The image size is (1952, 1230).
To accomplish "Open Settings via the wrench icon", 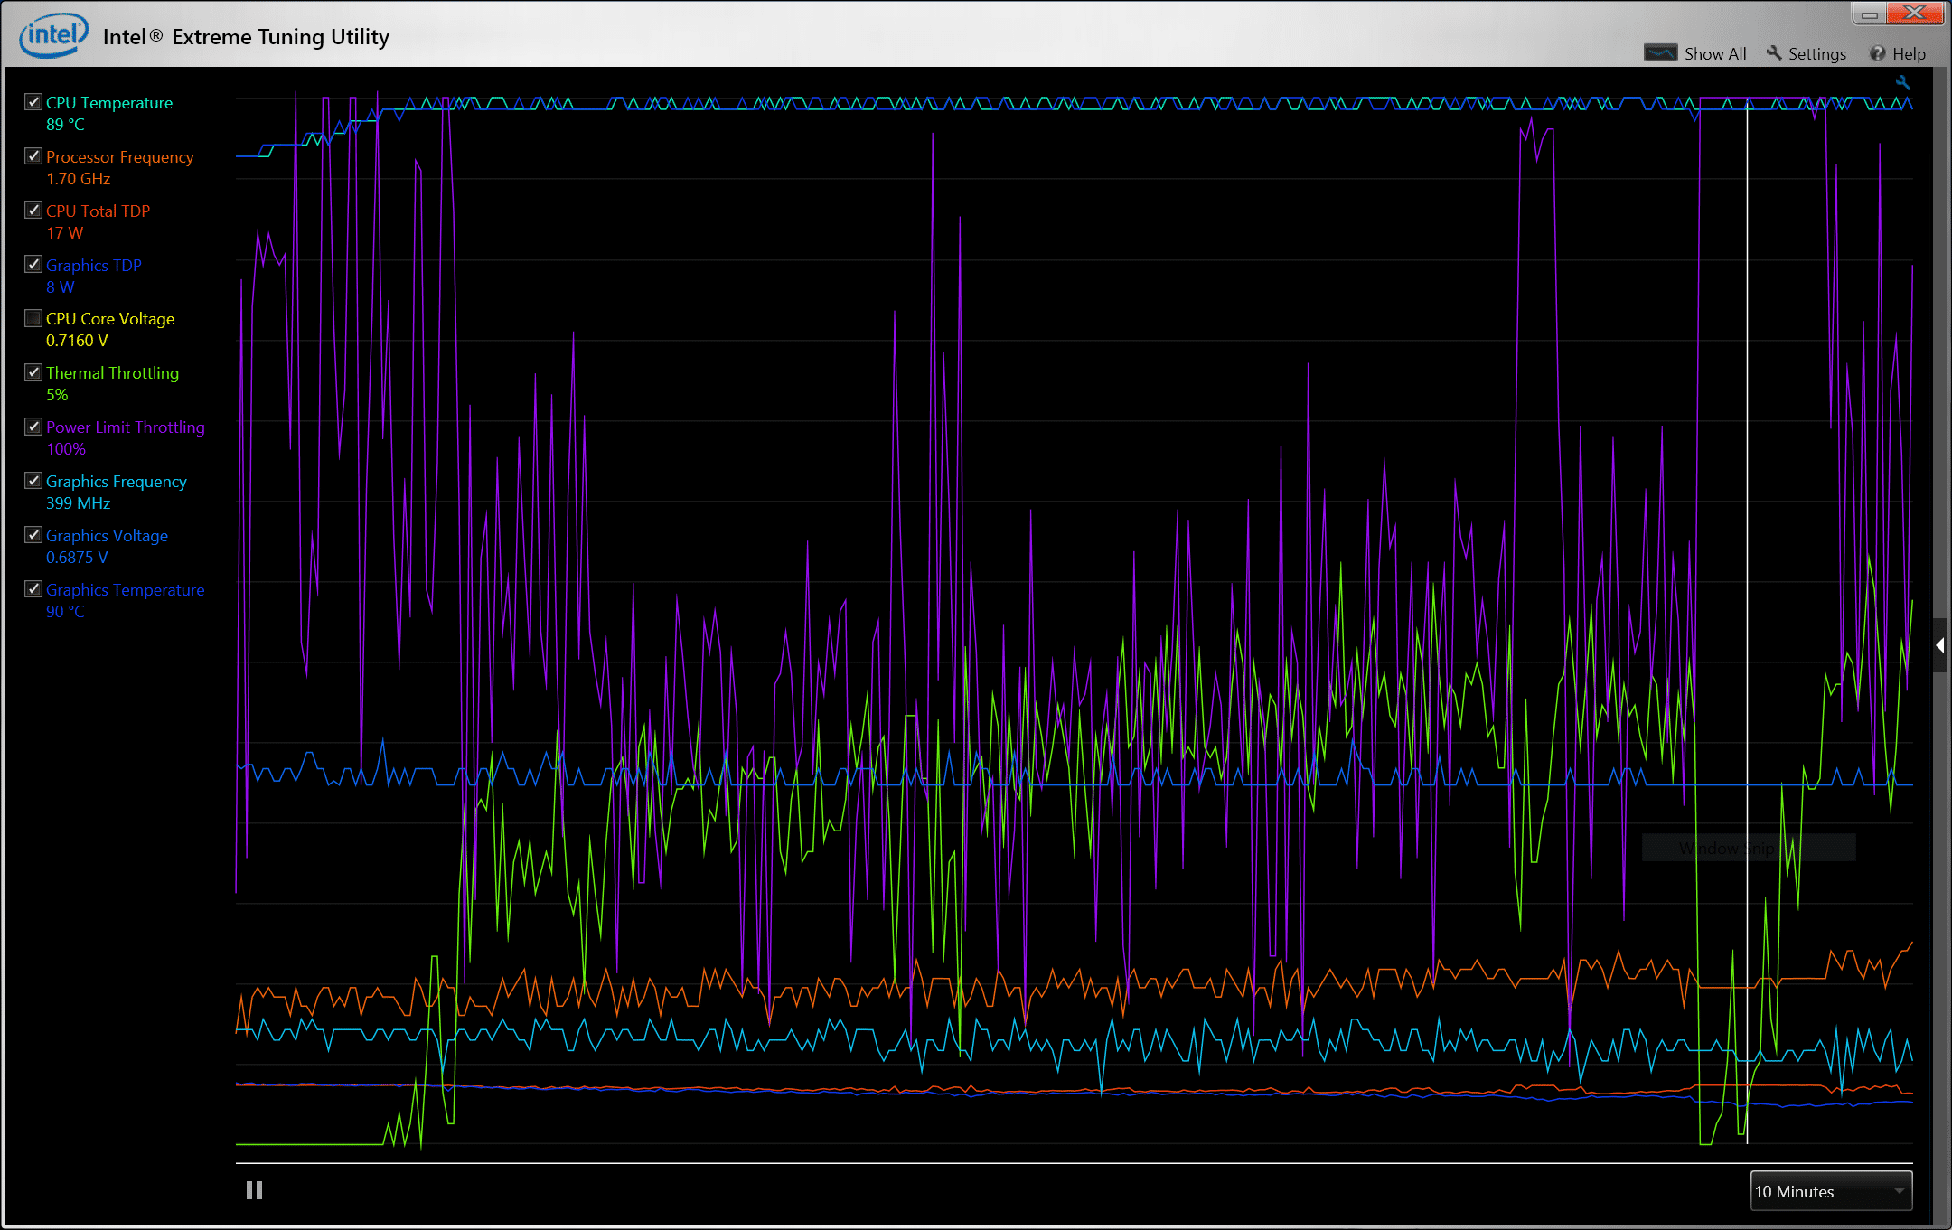I will pyautogui.click(x=1774, y=53).
